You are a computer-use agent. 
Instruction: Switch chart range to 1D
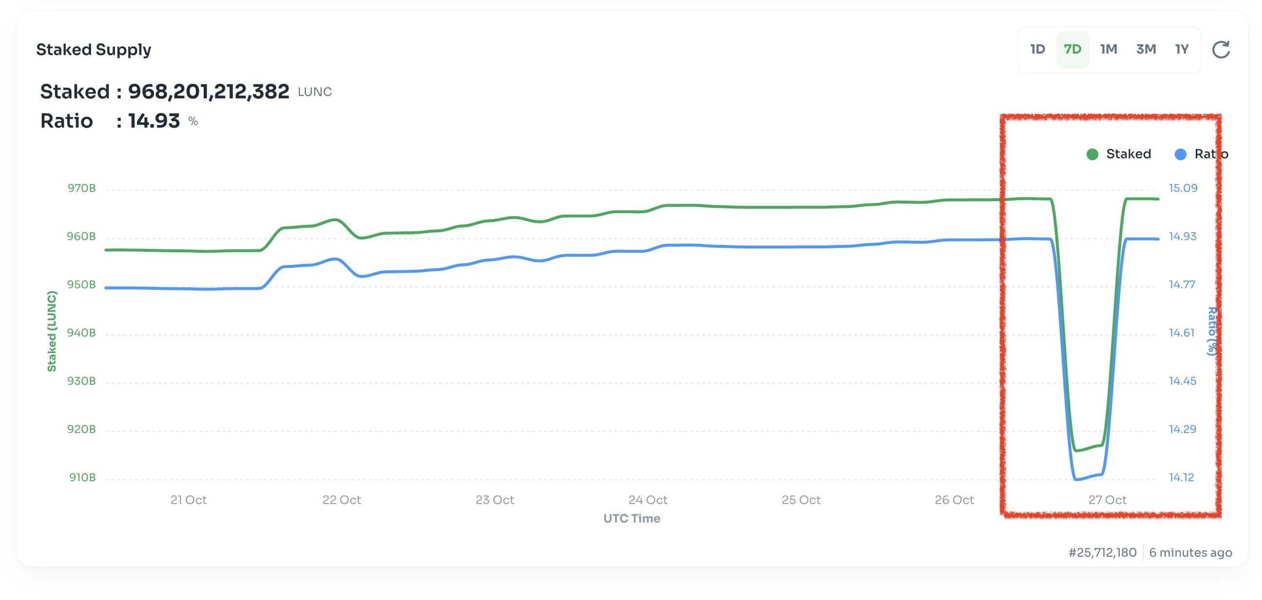1038,50
